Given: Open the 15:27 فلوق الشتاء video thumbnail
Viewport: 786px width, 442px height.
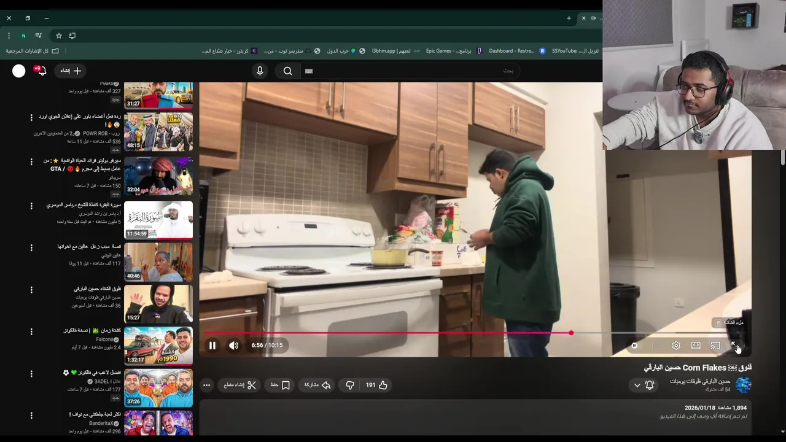Looking at the screenshot, I should click(158, 304).
